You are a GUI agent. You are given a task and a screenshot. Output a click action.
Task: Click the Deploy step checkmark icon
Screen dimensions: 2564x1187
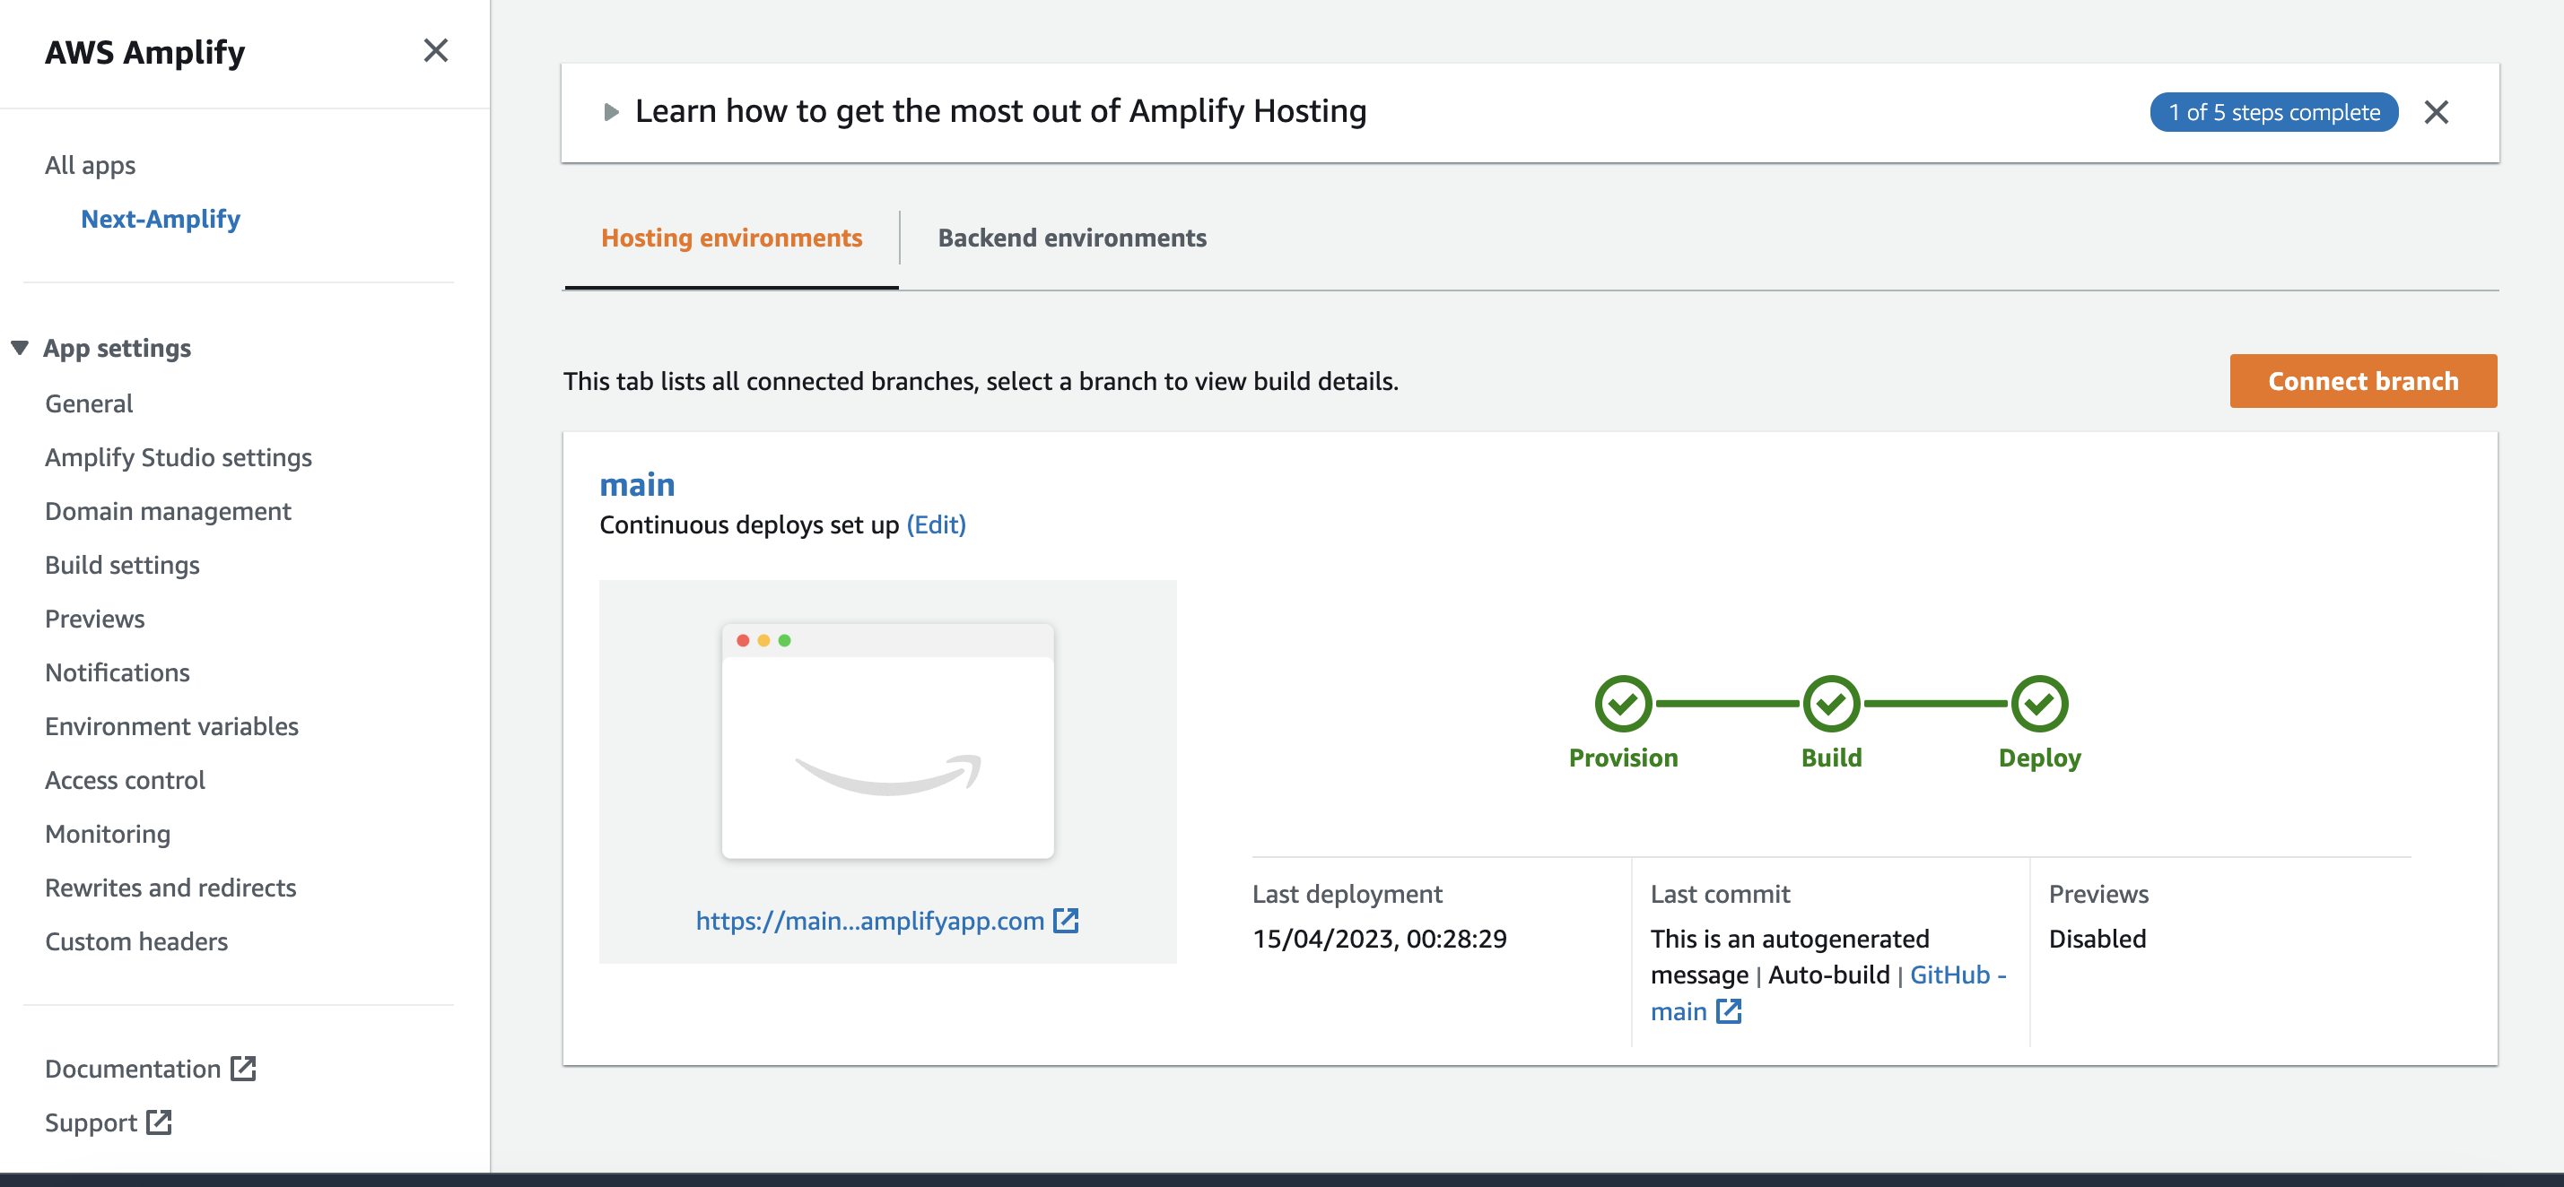click(2039, 704)
